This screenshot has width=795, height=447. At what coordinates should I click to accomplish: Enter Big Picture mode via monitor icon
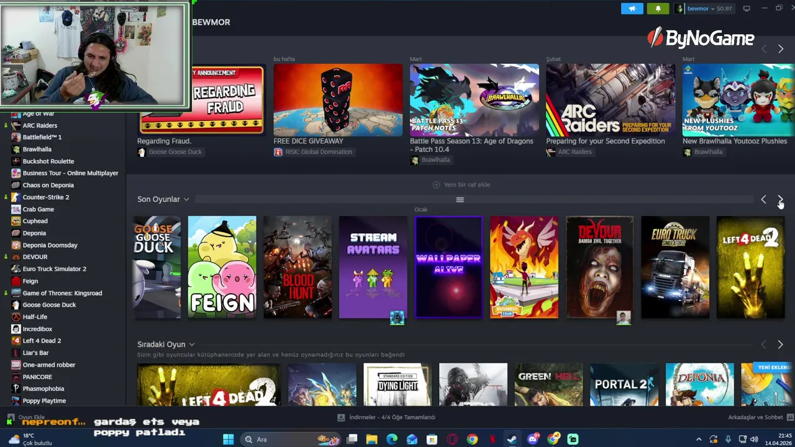tap(747, 9)
